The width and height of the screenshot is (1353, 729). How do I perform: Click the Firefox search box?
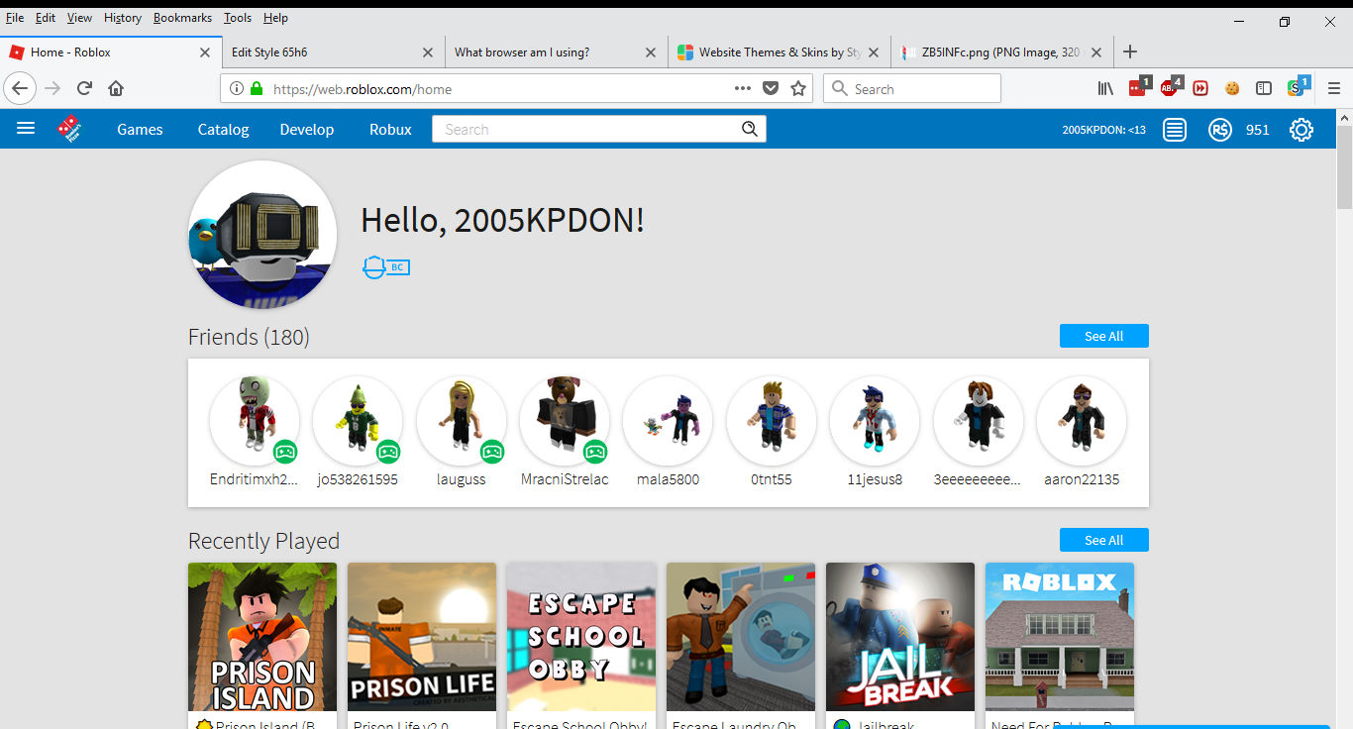pyautogui.click(x=912, y=88)
